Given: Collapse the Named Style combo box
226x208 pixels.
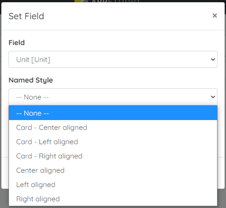Looking at the screenshot, I should pos(113,97).
